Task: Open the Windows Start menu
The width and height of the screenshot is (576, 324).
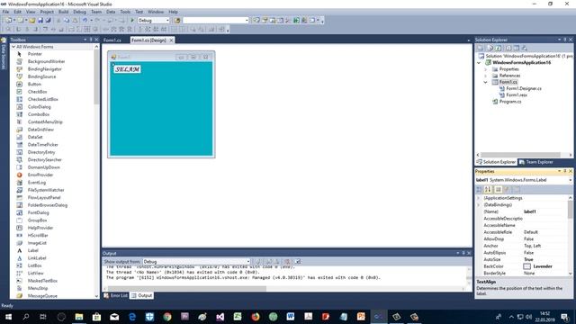Action: tap(8, 317)
